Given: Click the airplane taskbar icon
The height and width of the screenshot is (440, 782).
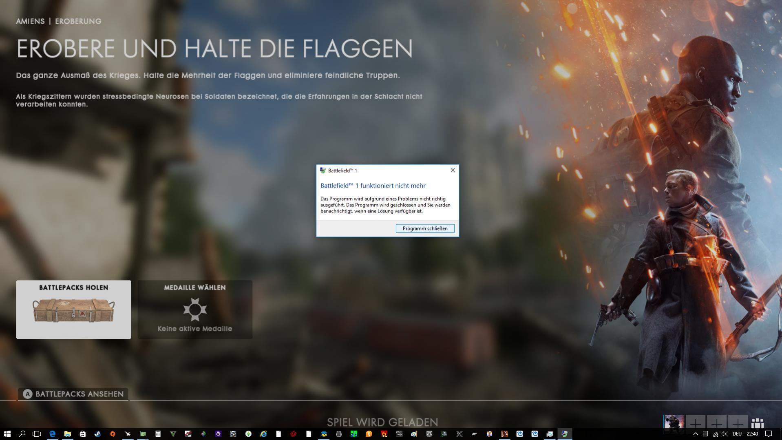Looking at the screenshot, I should [128, 434].
